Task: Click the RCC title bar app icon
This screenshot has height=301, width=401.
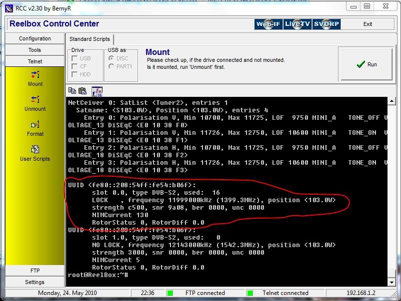Action: click(9, 8)
